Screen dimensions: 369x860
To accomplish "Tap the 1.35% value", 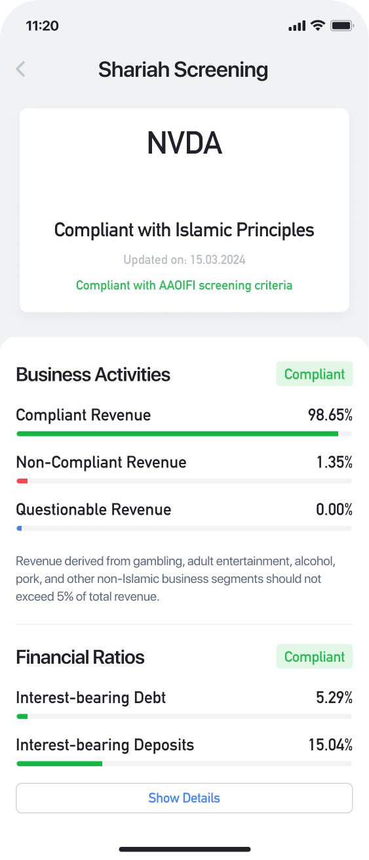I will click(x=334, y=462).
